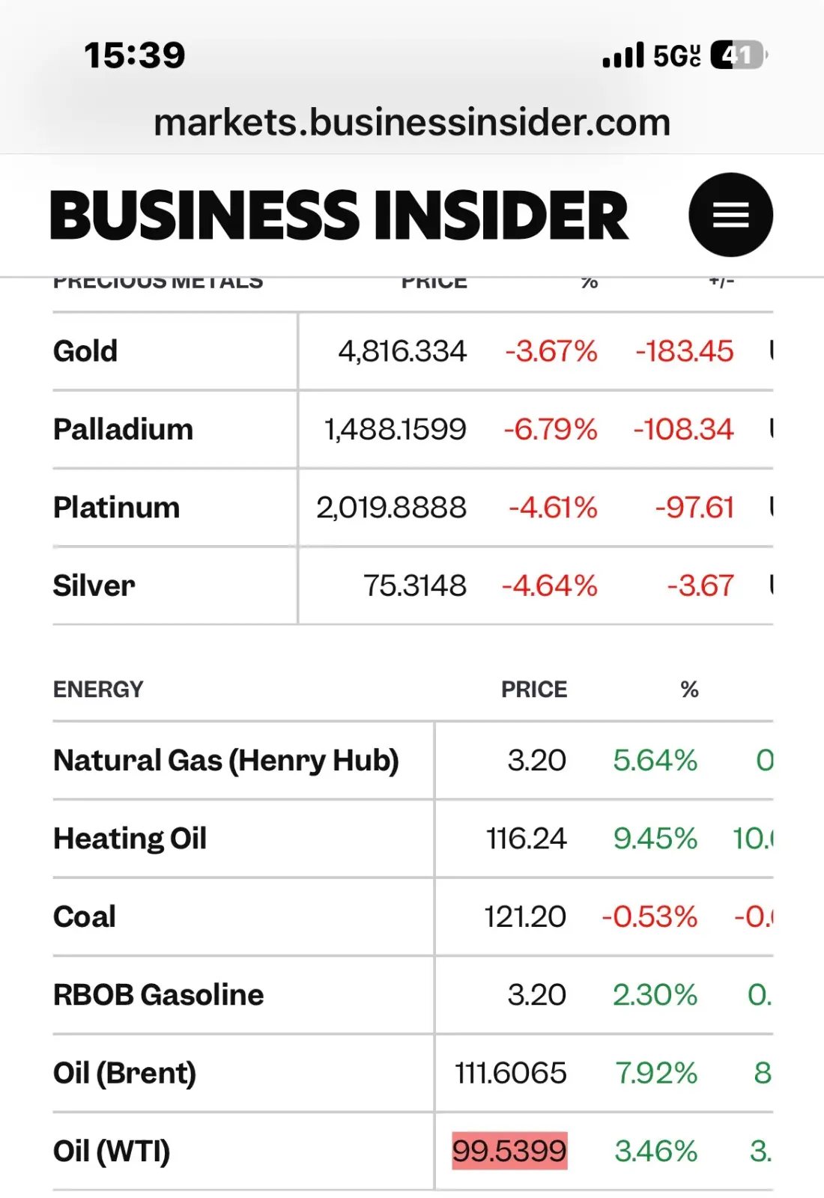Tap the browser address bar URL

point(412,123)
